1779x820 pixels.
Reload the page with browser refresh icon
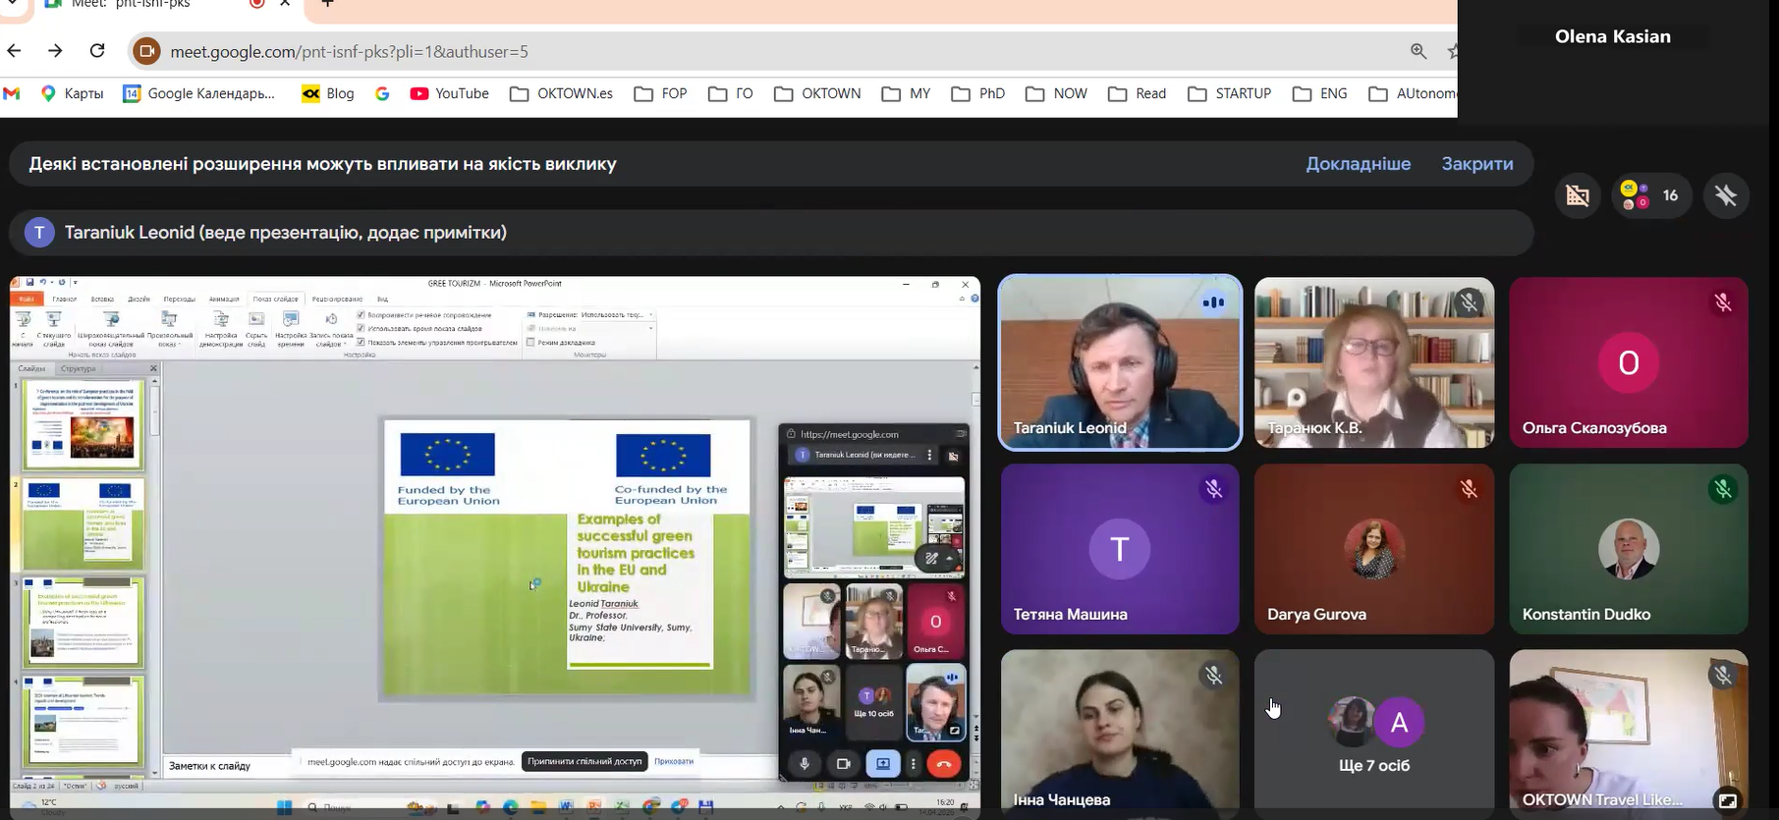point(97,51)
